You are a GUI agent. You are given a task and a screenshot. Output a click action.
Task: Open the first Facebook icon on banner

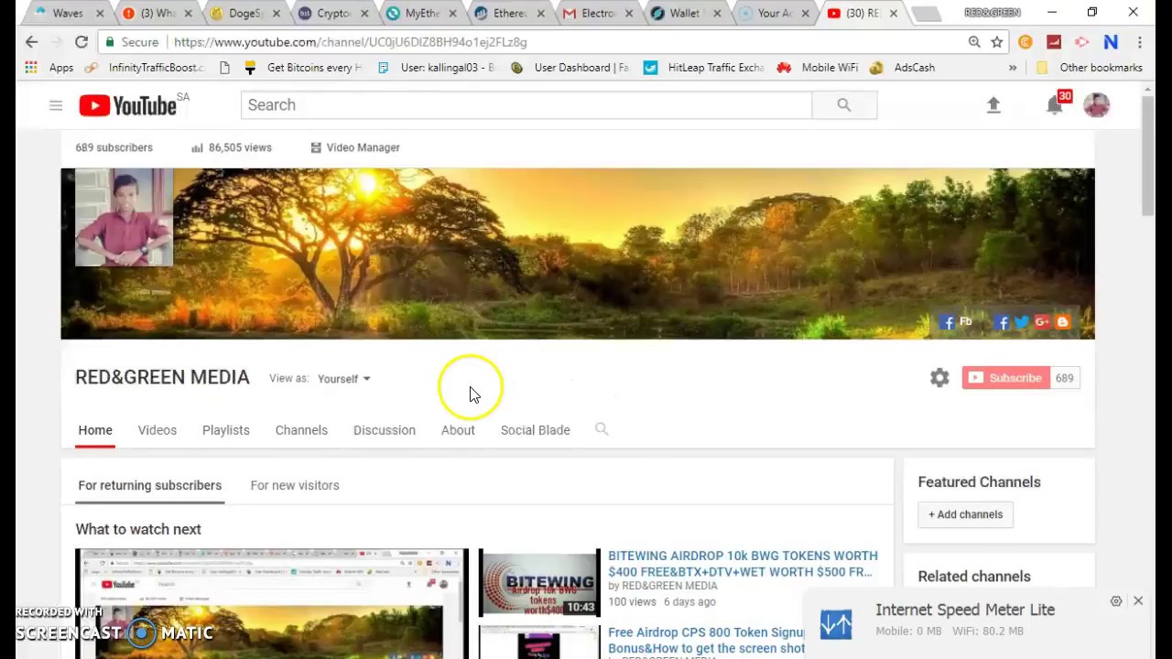[x=947, y=322]
